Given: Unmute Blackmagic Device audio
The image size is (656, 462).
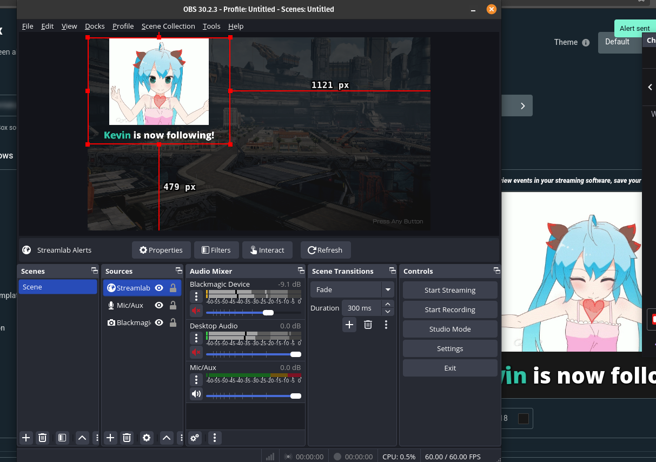Looking at the screenshot, I should [196, 311].
